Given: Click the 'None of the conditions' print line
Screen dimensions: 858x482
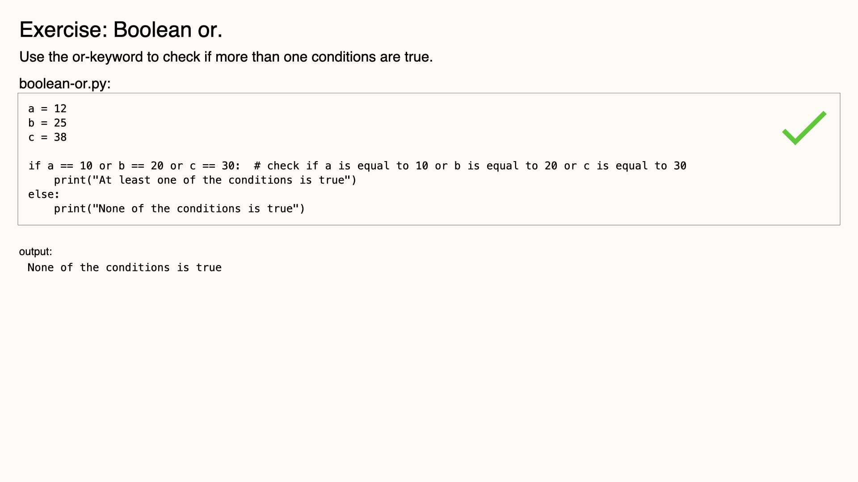Looking at the screenshot, I should (179, 209).
